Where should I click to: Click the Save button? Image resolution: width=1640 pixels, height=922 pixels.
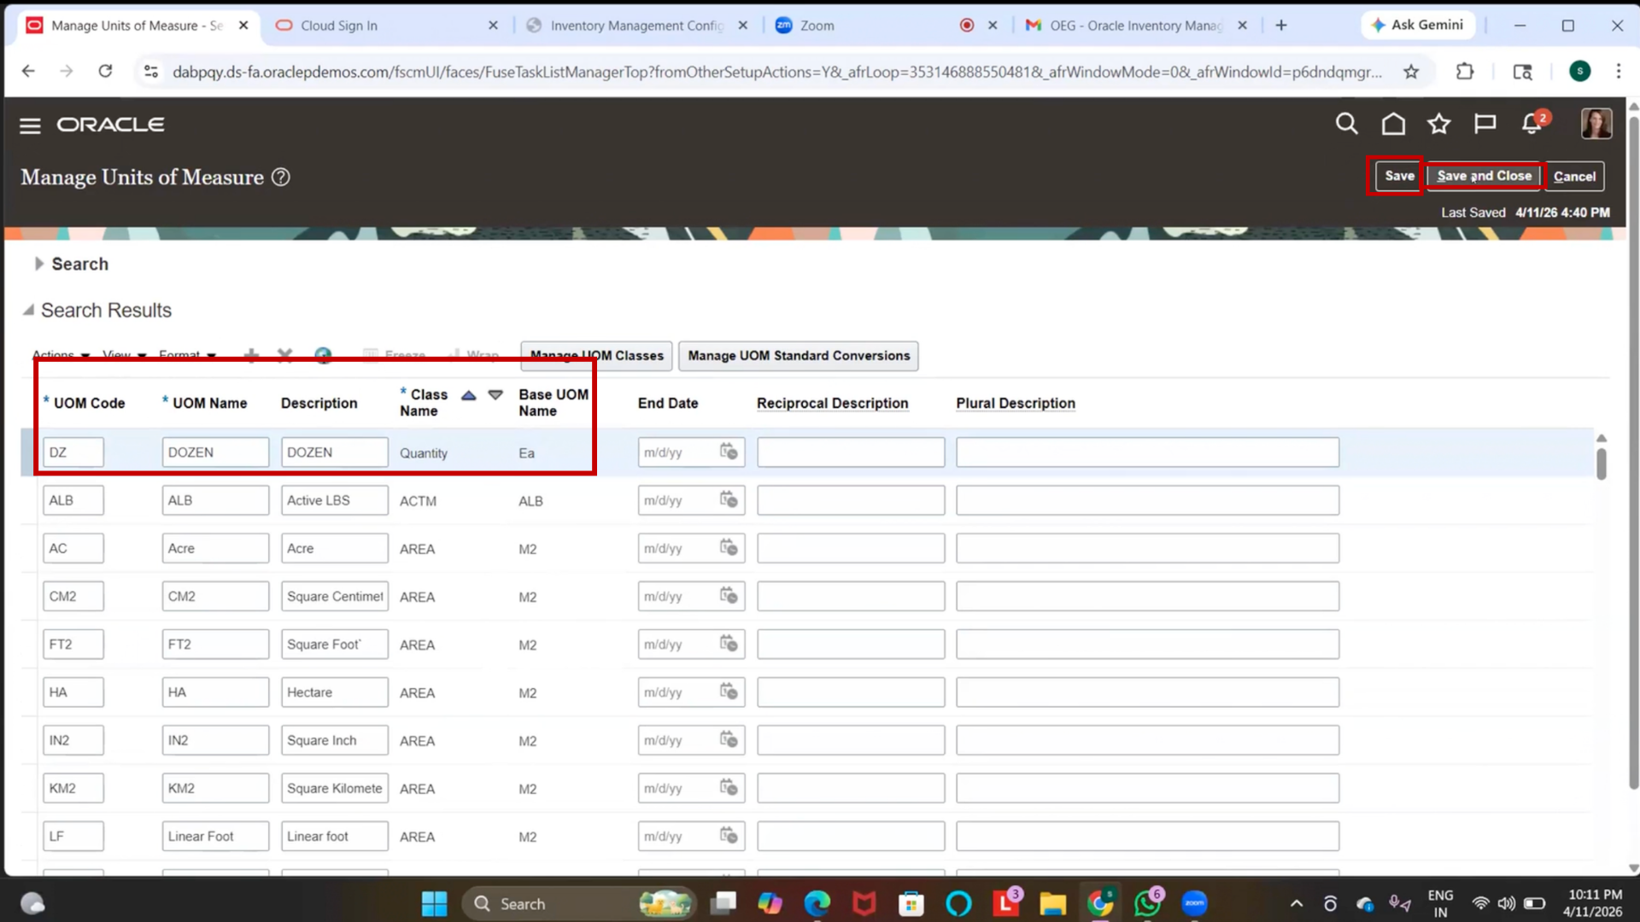click(1399, 176)
